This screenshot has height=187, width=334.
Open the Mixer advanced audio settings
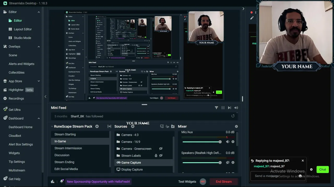236,126
